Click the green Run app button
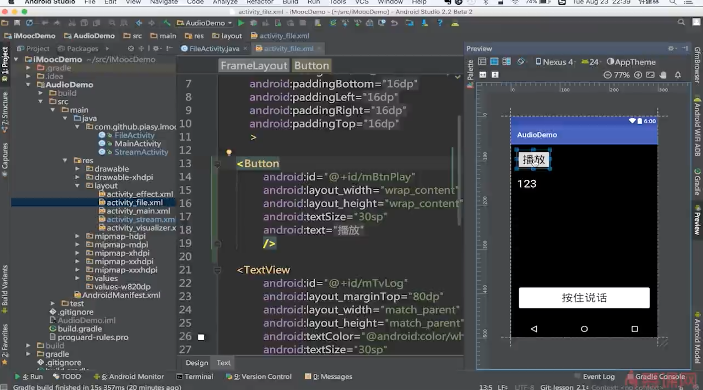The height and width of the screenshot is (390, 703). [241, 23]
